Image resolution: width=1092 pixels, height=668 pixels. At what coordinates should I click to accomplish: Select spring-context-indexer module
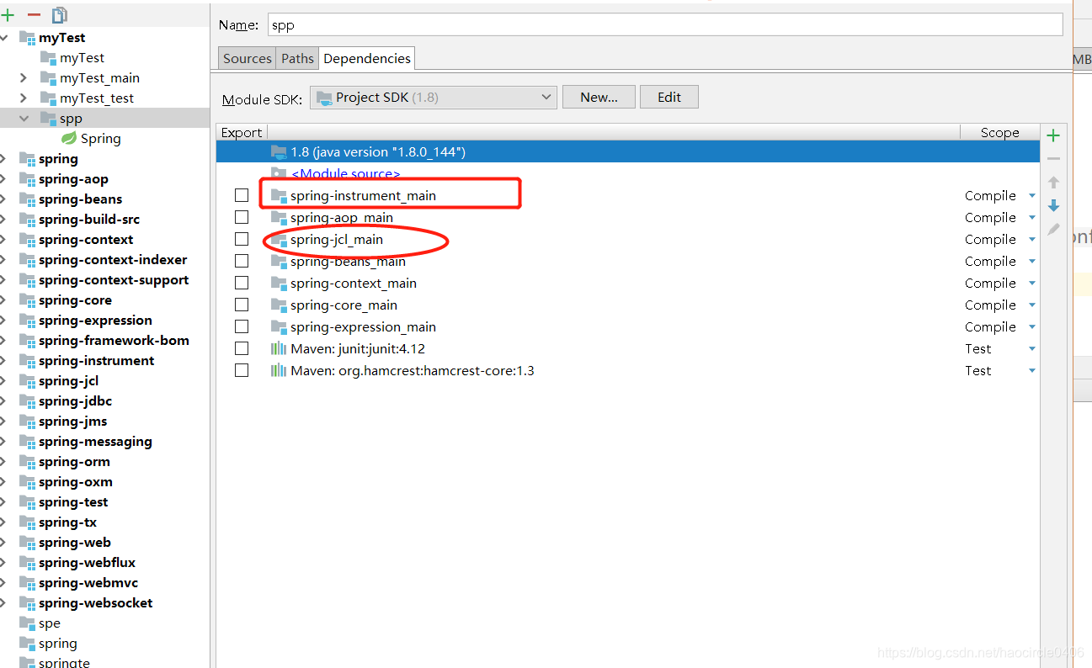click(x=113, y=260)
